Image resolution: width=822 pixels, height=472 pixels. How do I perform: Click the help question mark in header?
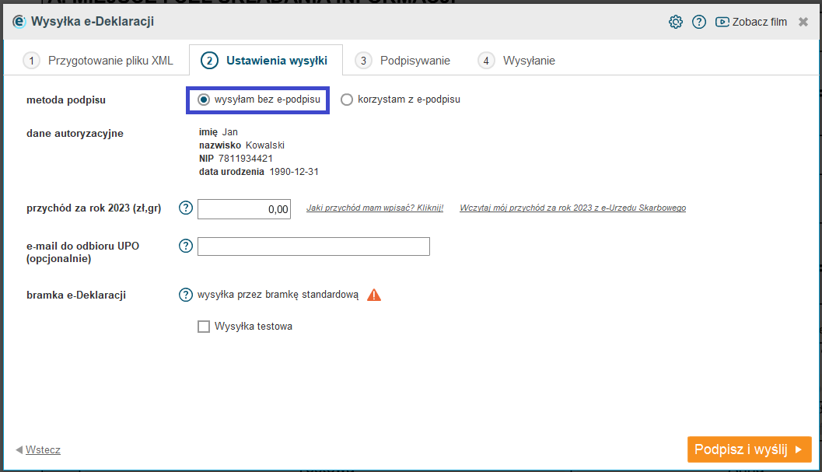699,22
